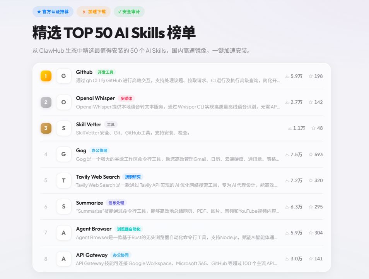This screenshot has width=369, height=279.
Task: Click the gold rank 1 medal badge
Action: pos(46,76)
